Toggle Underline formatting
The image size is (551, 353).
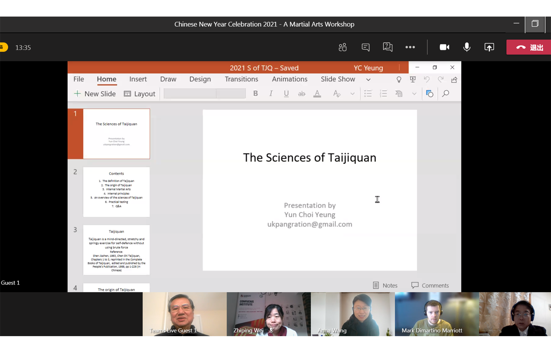coord(286,94)
